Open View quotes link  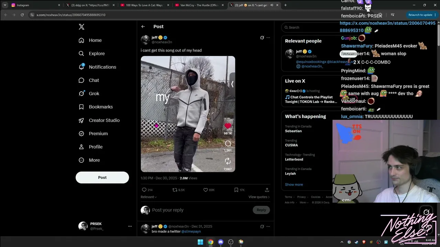259,197
